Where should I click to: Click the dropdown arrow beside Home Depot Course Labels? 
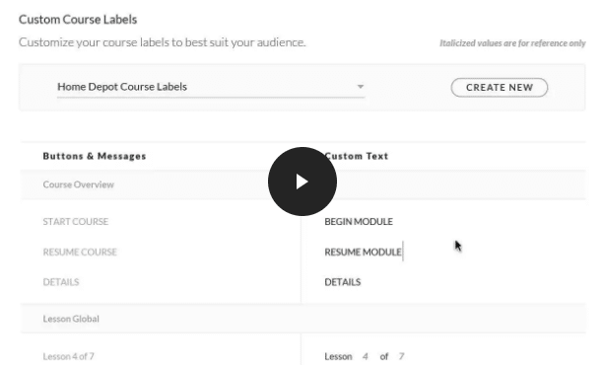(360, 87)
